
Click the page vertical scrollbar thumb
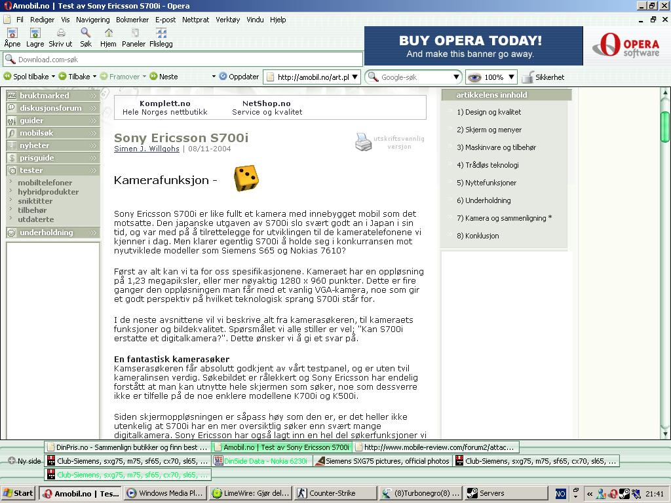pyautogui.click(x=664, y=126)
